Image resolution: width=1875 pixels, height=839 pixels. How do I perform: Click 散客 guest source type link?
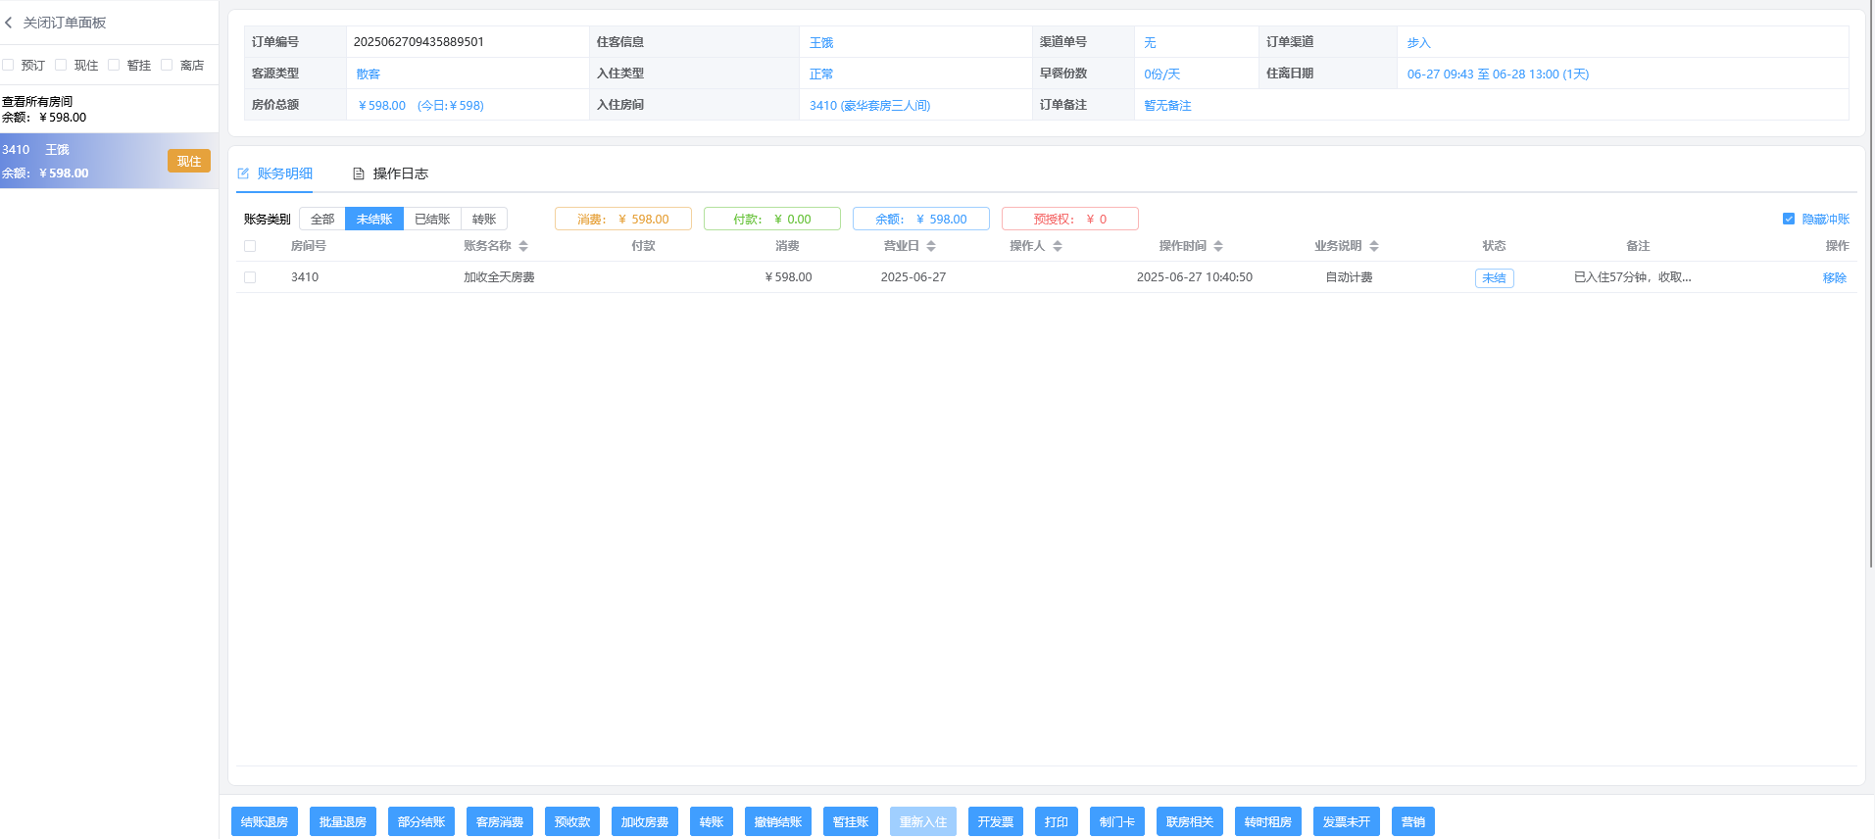tap(369, 74)
